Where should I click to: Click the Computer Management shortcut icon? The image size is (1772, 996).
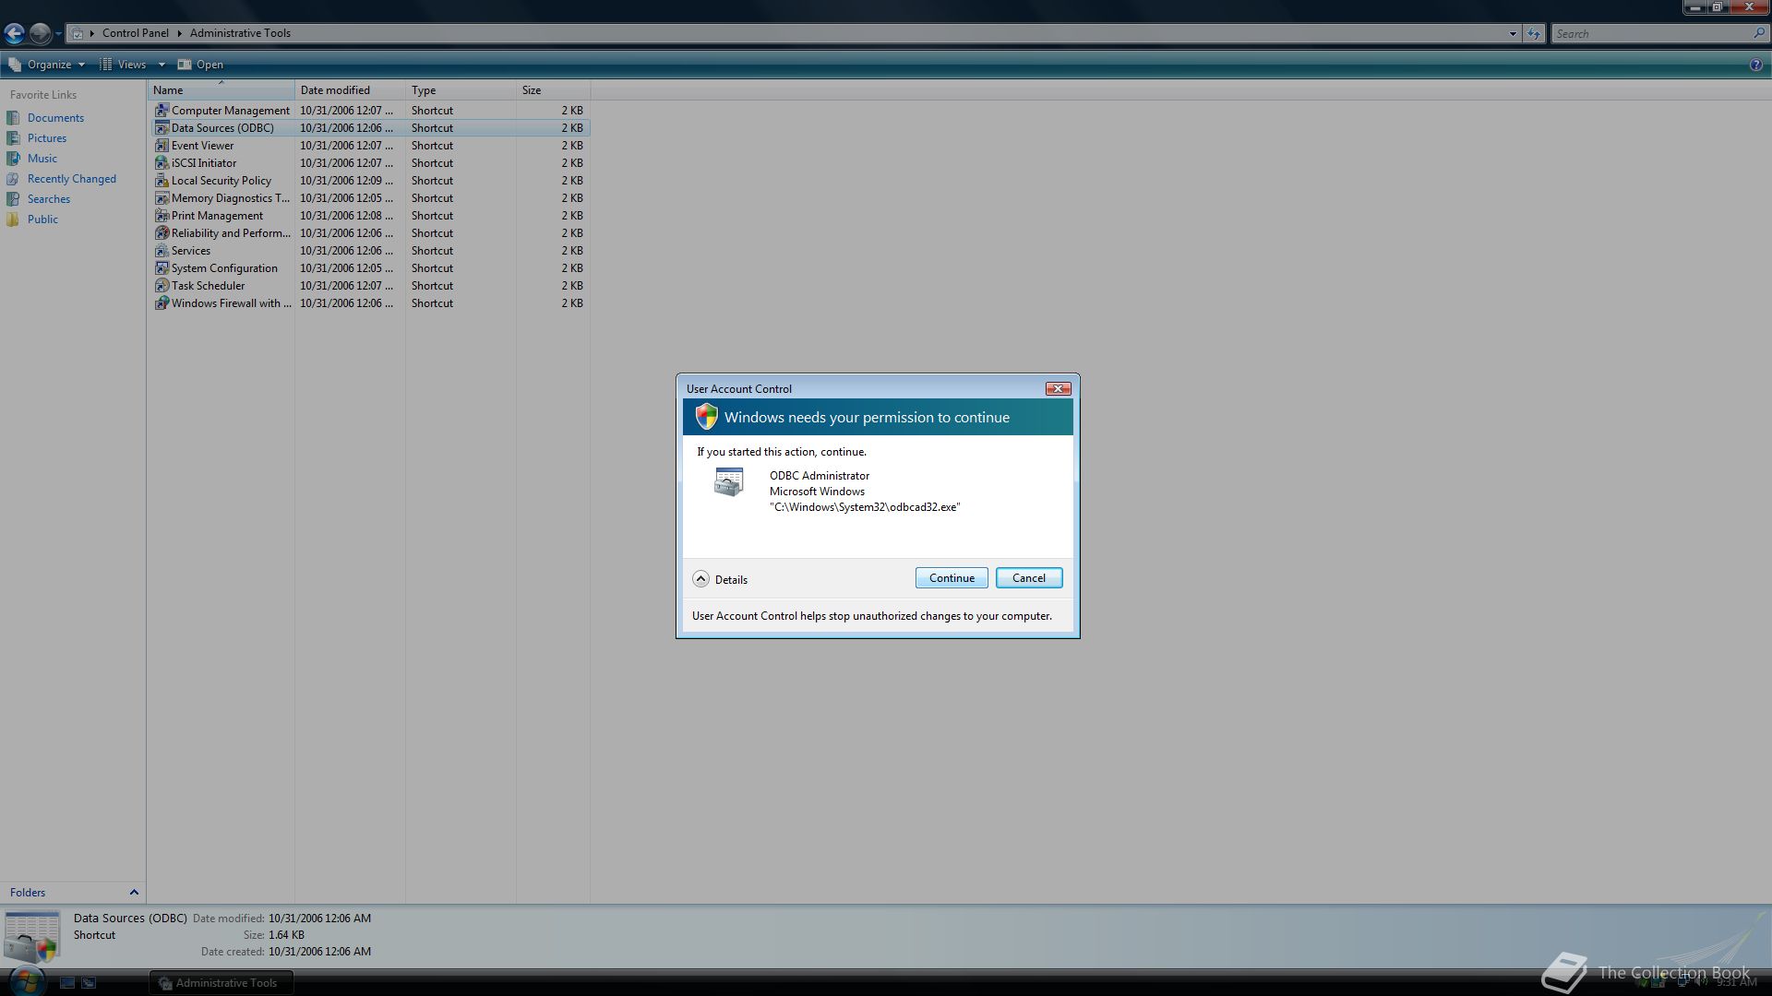[x=162, y=111]
